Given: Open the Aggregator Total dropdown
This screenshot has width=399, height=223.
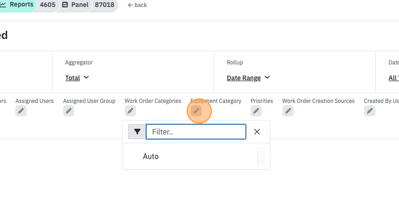Looking at the screenshot, I should [x=77, y=78].
